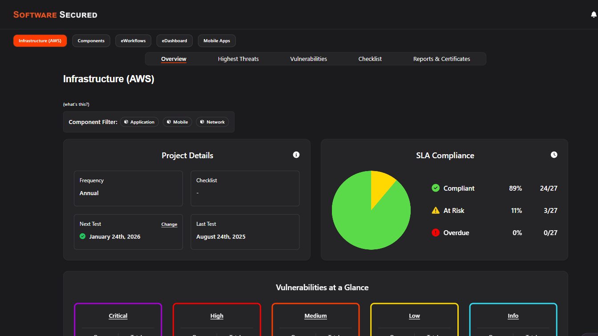Click the SLA Compliance clock icon
Screen dimensions: 598x336
pyautogui.click(x=554, y=155)
